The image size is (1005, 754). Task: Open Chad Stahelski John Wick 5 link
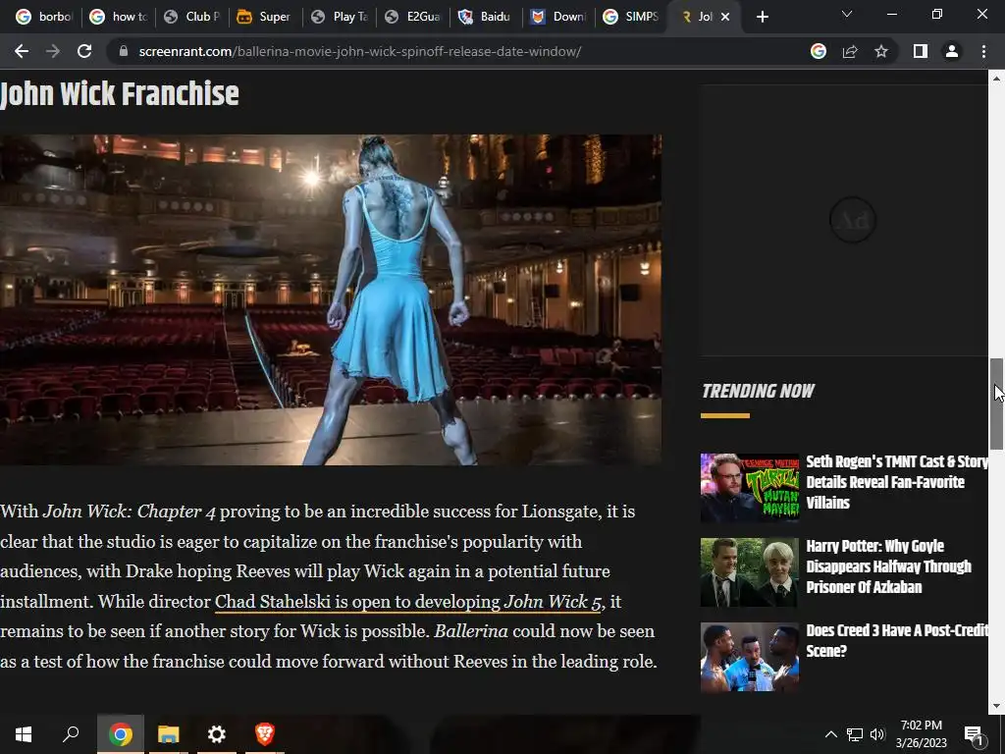408,602
